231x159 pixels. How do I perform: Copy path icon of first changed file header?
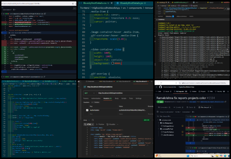pos(229,116)
